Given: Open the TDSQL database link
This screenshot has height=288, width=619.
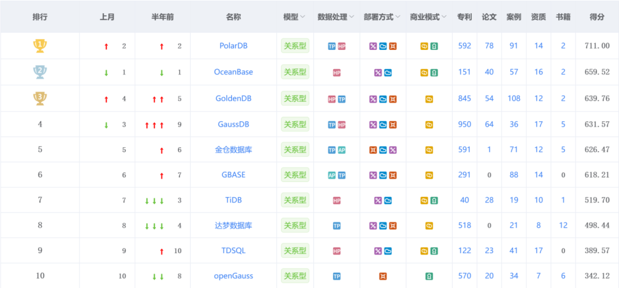Looking at the screenshot, I should 233,251.
